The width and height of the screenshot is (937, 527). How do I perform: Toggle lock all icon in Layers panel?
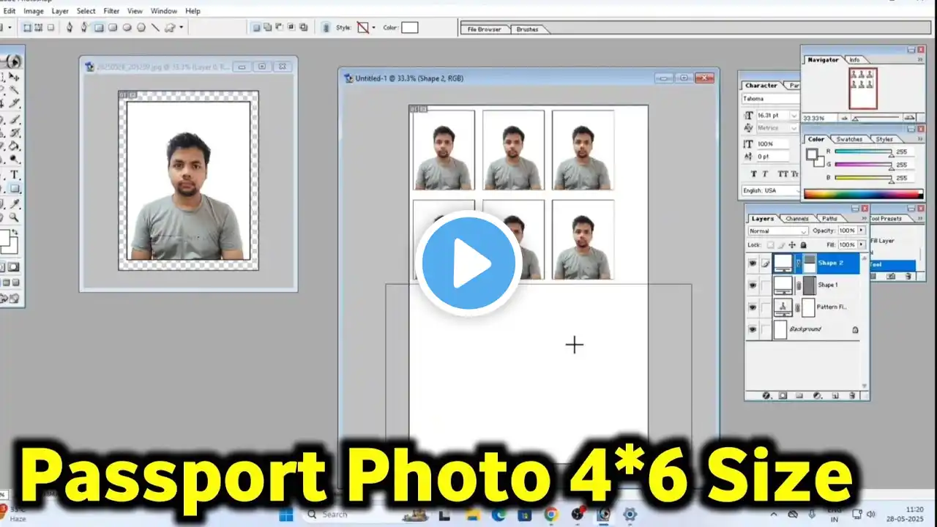804,245
